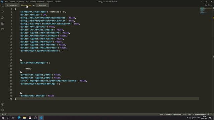Open the Файл menu
This screenshot has height=120, width=214.
tap(6, 2)
